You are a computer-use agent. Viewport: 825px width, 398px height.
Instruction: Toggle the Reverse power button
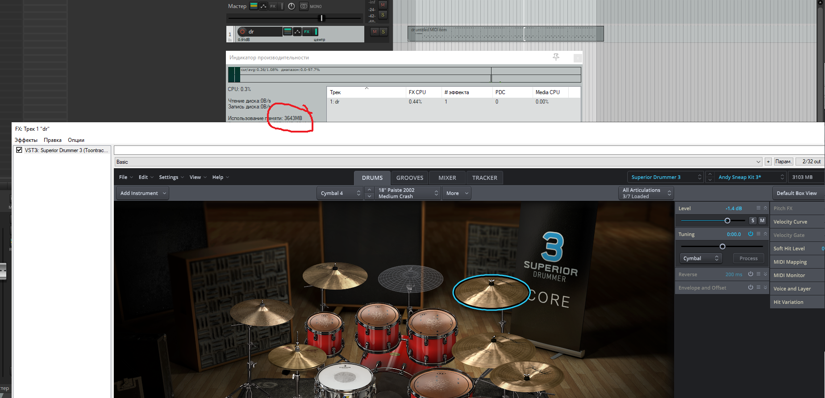pyautogui.click(x=750, y=274)
